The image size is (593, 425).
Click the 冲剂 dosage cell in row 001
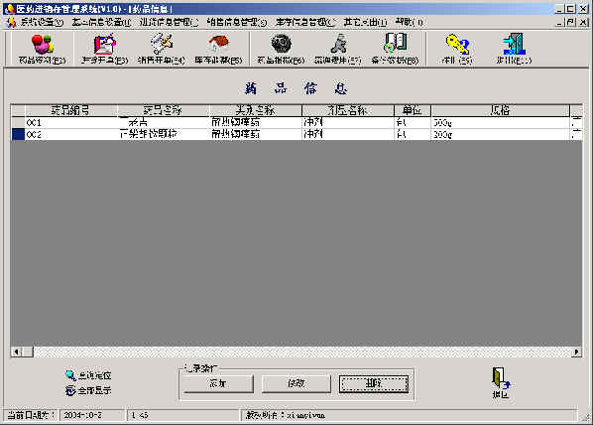(348, 123)
